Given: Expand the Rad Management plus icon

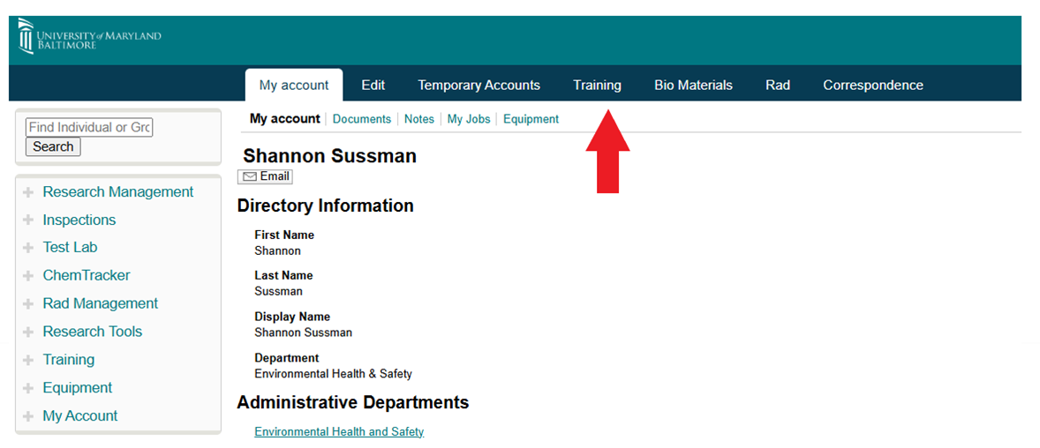Looking at the screenshot, I should [x=28, y=304].
